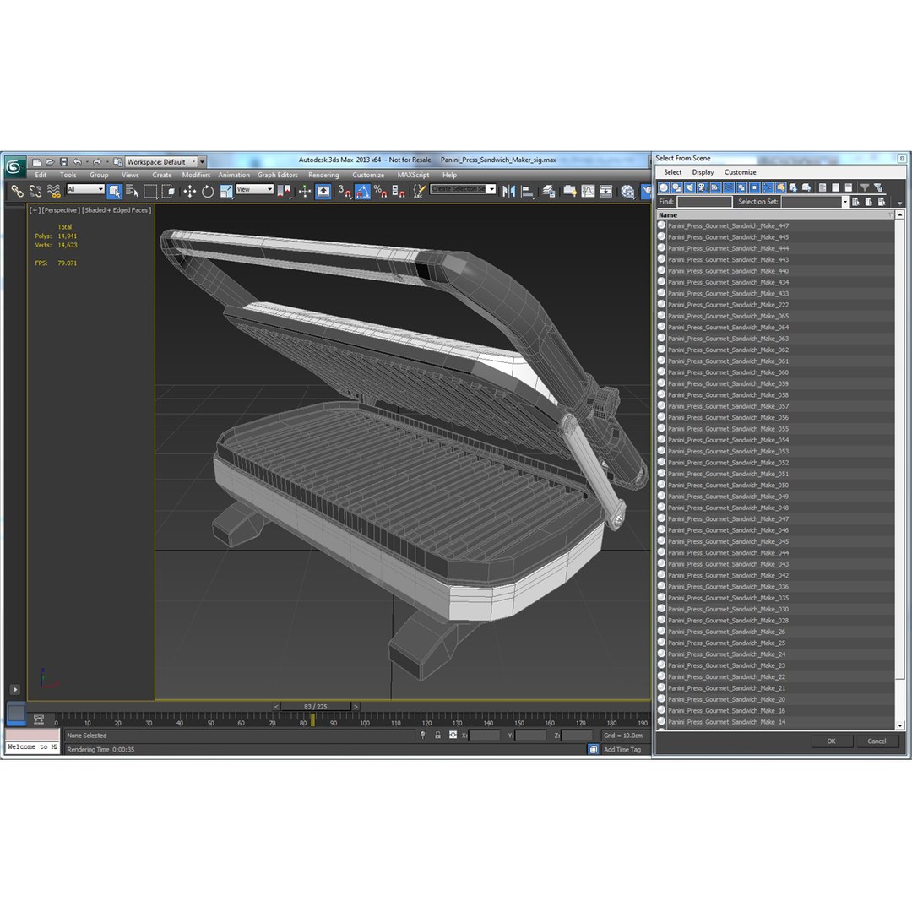The height and width of the screenshot is (912, 912).
Task: Activate the Select and Uniform Scale tool
Action: (x=225, y=191)
